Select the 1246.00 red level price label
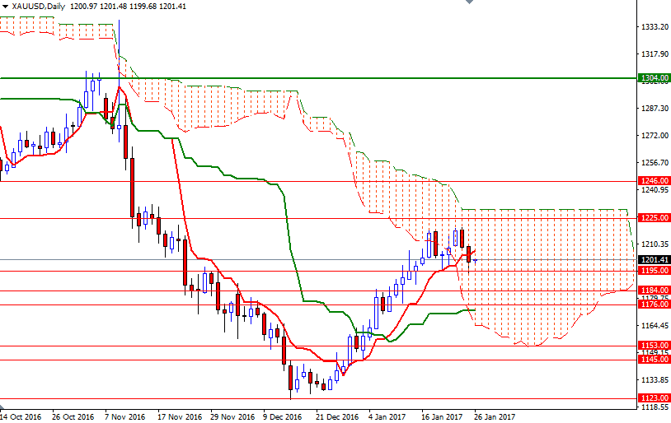This screenshot has width=671, height=423. coord(654,181)
